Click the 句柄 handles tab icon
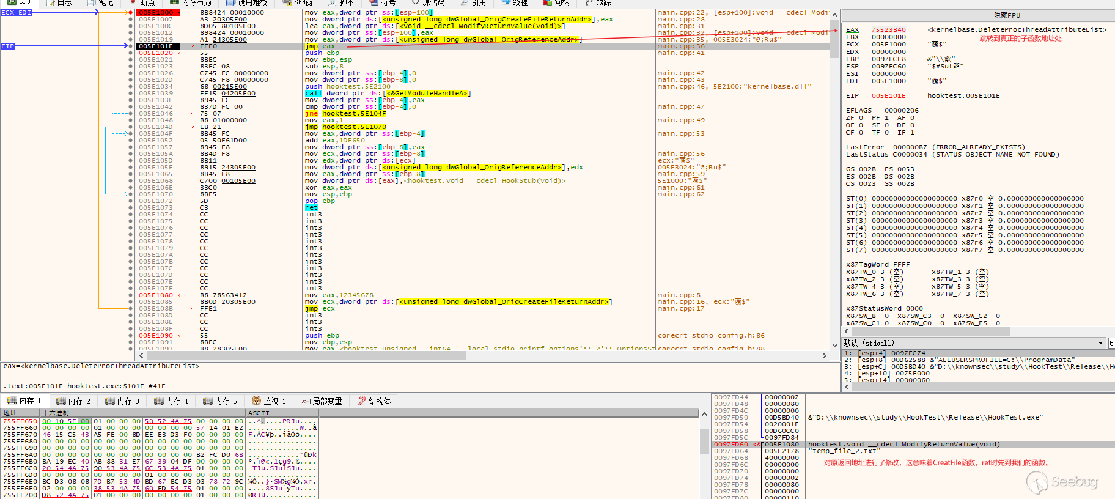The width and height of the screenshot is (1115, 499). [x=548, y=3]
